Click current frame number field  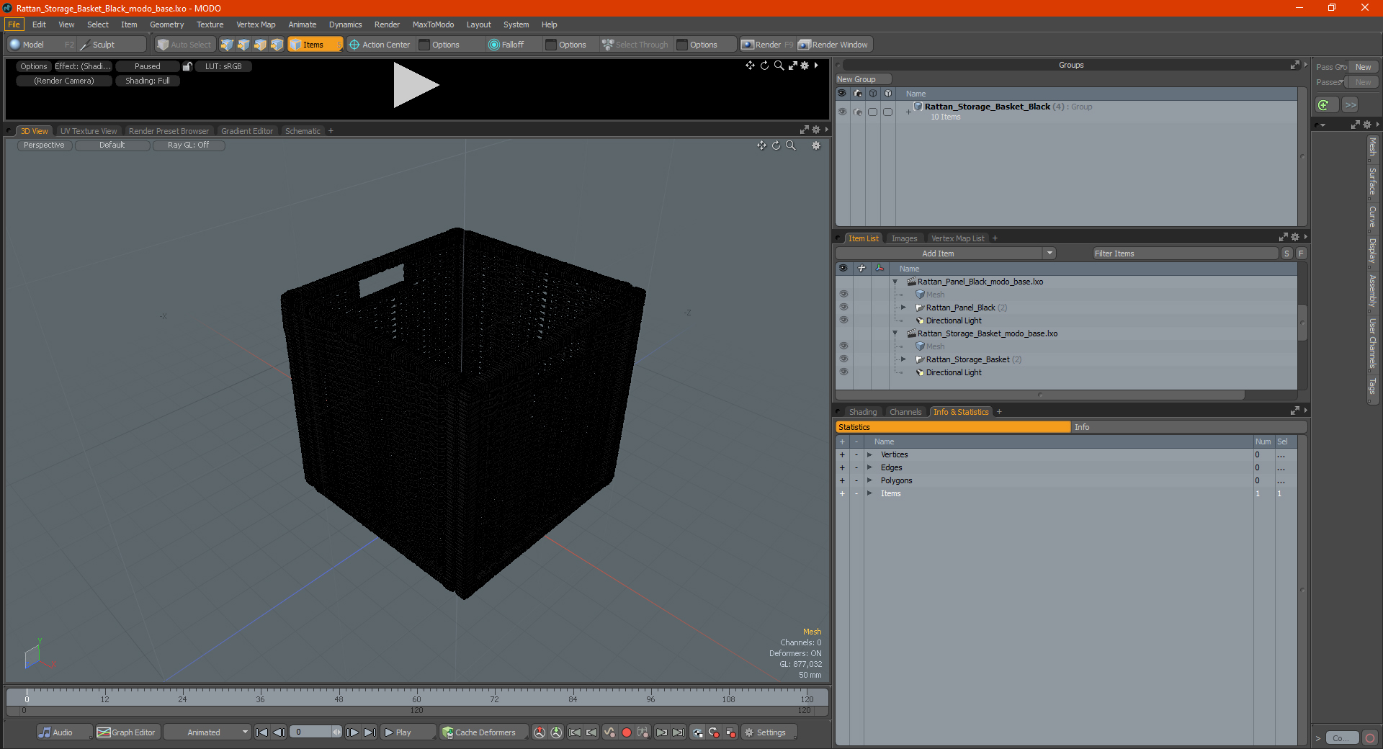[x=311, y=732]
